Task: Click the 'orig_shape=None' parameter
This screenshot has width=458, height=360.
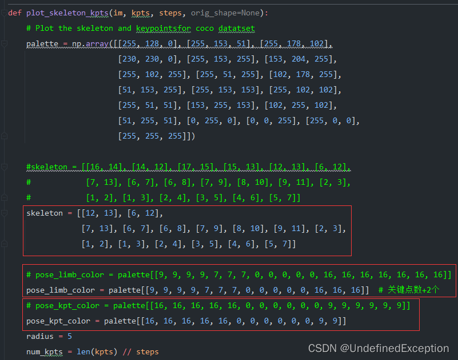Action: tap(225, 13)
